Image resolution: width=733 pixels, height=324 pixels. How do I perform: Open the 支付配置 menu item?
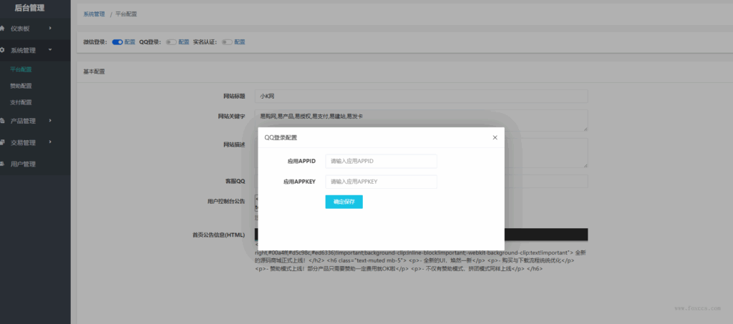pyautogui.click(x=21, y=102)
